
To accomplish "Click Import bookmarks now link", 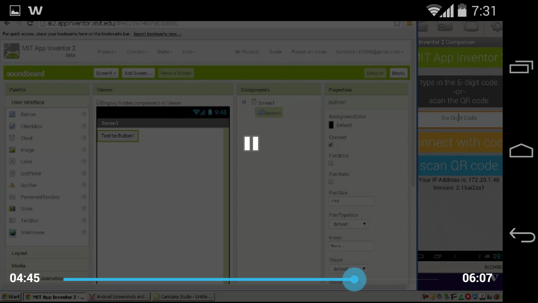I will (157, 34).
